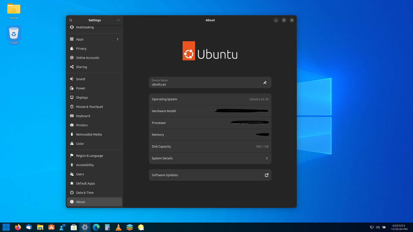Select Multitasking in the sidebar
Image resolution: width=413 pixels, height=232 pixels.
tap(95, 27)
